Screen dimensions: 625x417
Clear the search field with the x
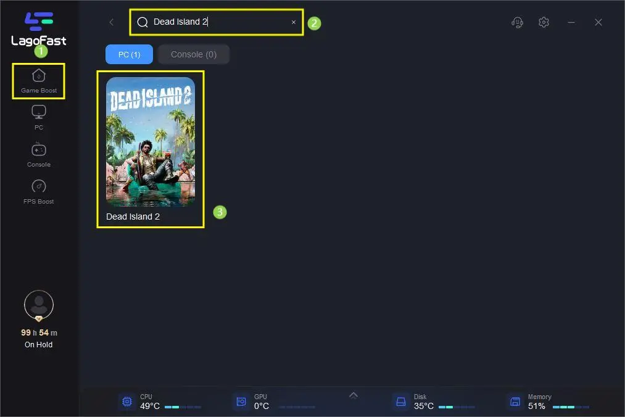click(294, 22)
